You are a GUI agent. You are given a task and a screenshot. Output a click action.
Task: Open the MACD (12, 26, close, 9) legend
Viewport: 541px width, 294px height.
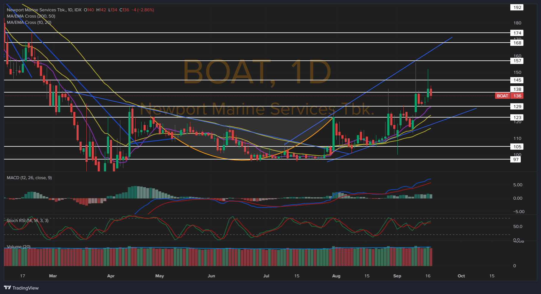pyautogui.click(x=29, y=178)
